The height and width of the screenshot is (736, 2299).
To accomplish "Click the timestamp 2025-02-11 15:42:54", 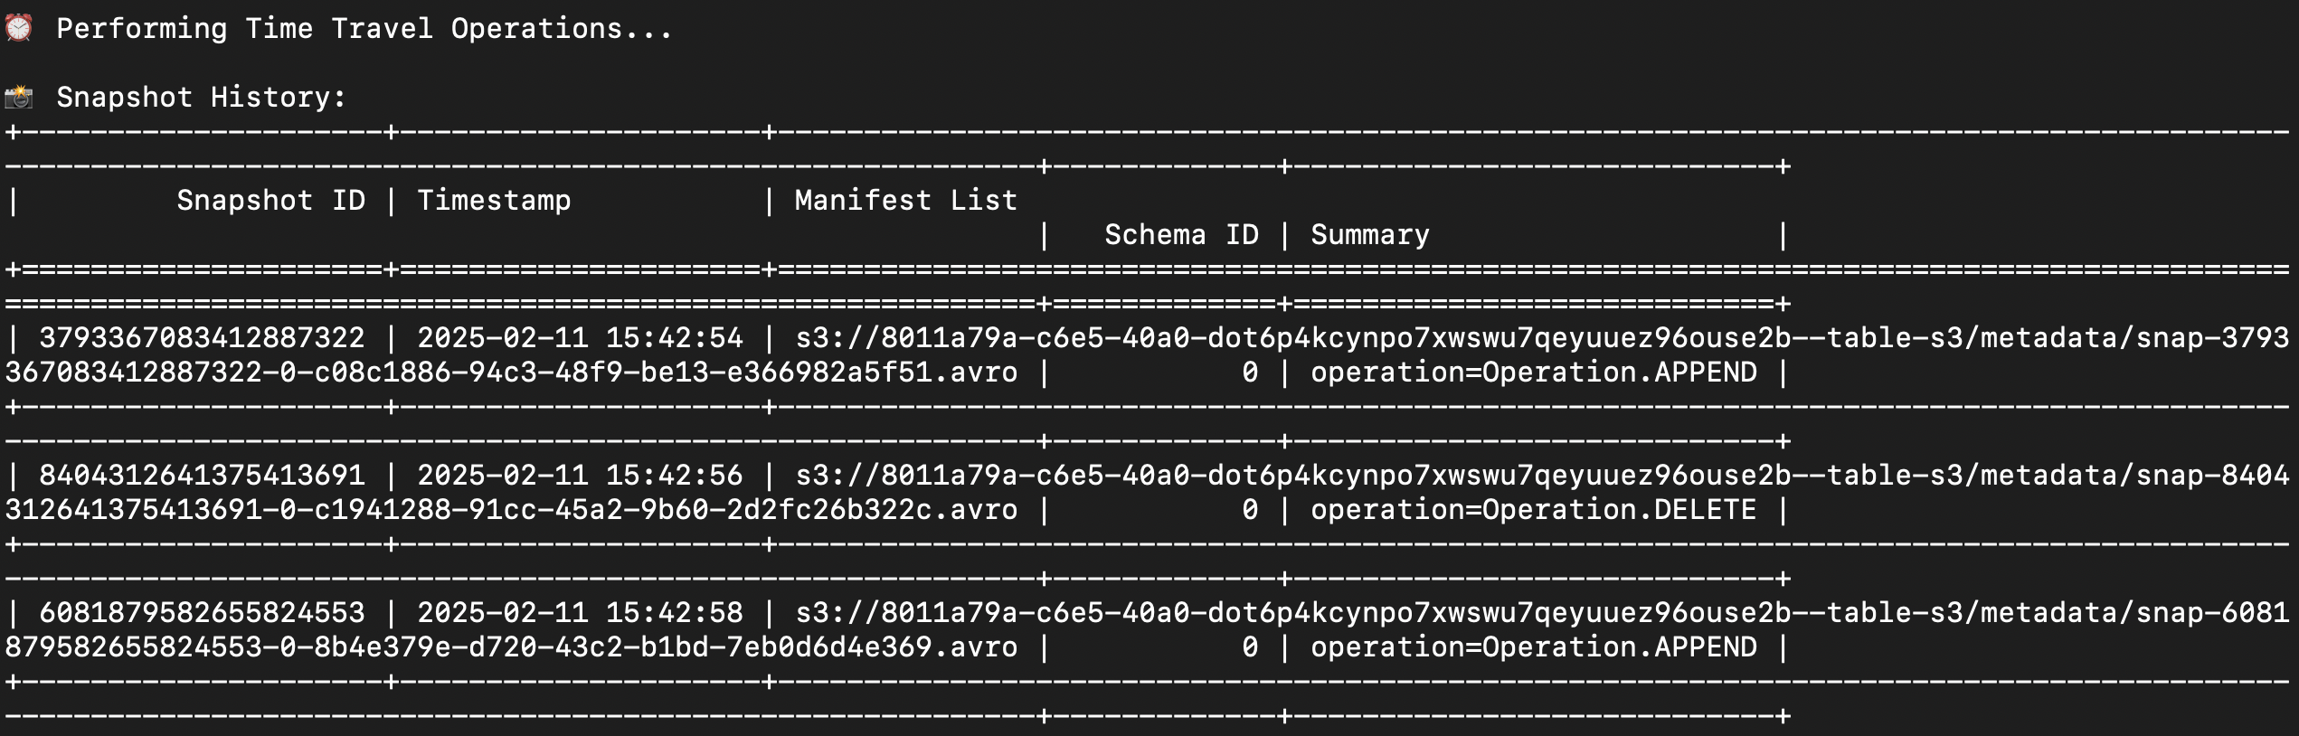I will 580,338.
